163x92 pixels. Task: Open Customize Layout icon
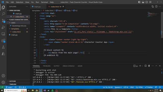click(x=150, y=2)
